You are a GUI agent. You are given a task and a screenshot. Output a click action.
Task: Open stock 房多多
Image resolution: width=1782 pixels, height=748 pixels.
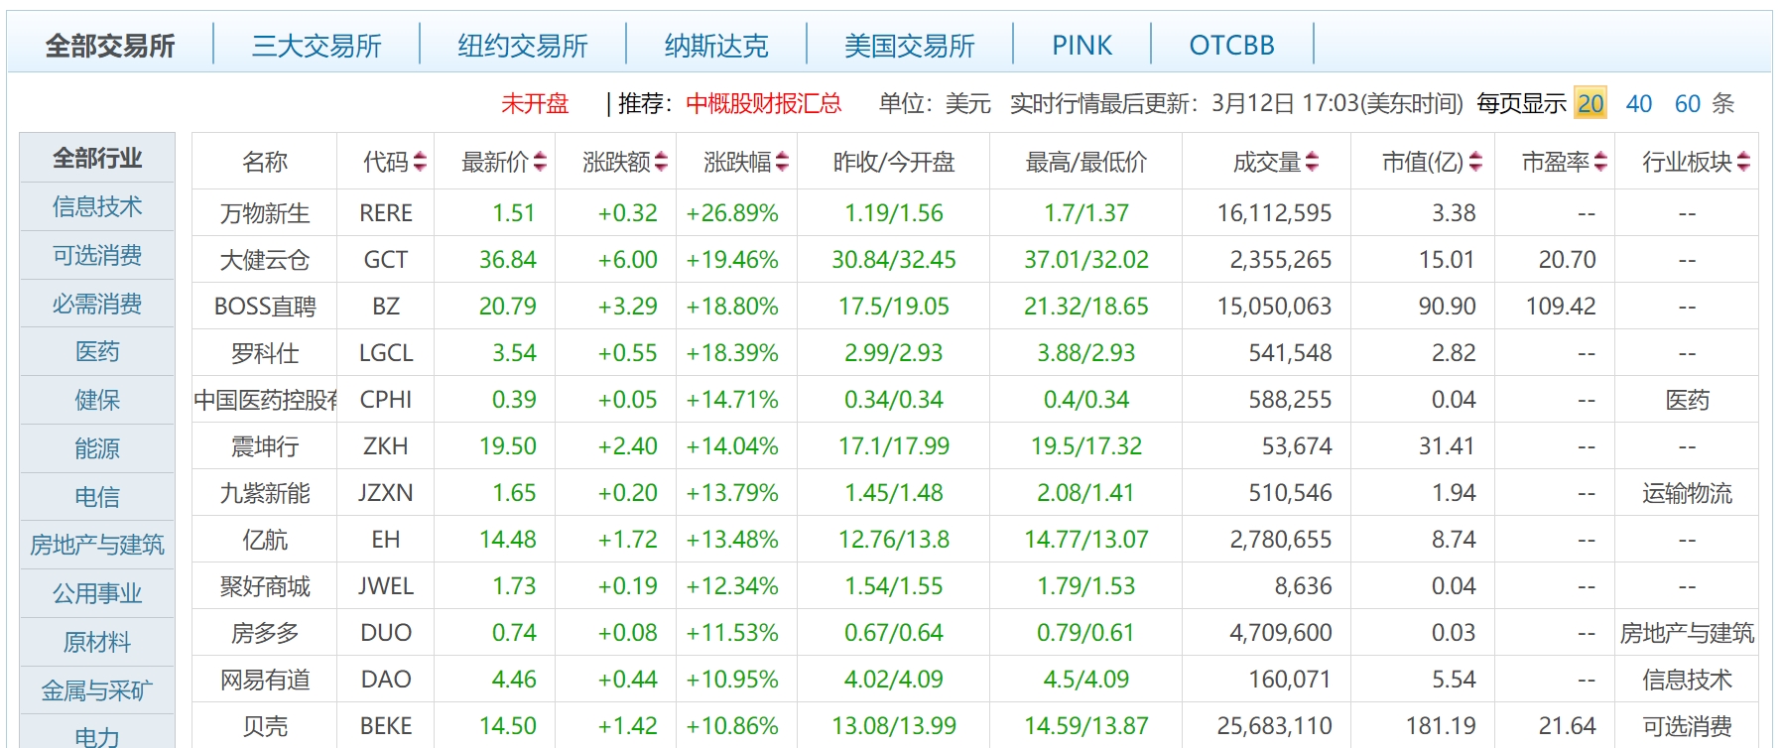point(265,633)
